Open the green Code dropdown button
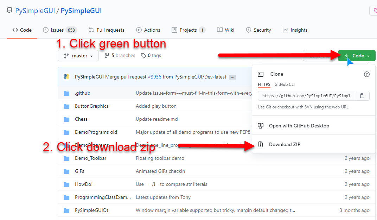The height and width of the screenshot is (220, 377). tap(357, 56)
